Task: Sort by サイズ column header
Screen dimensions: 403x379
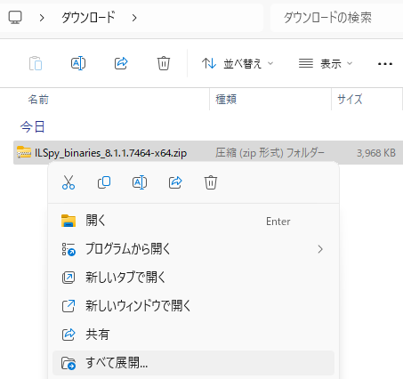Action: (x=350, y=100)
